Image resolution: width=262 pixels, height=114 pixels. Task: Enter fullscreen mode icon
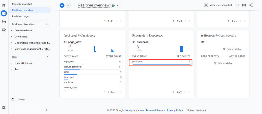(237, 5)
